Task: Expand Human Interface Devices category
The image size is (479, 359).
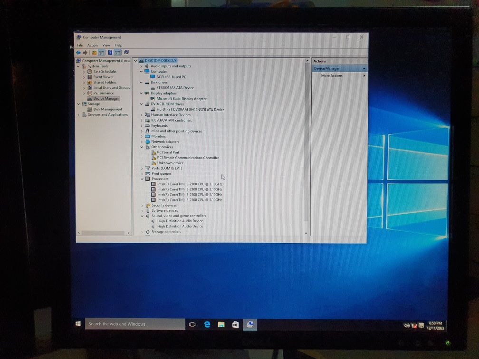Action: coord(142,115)
